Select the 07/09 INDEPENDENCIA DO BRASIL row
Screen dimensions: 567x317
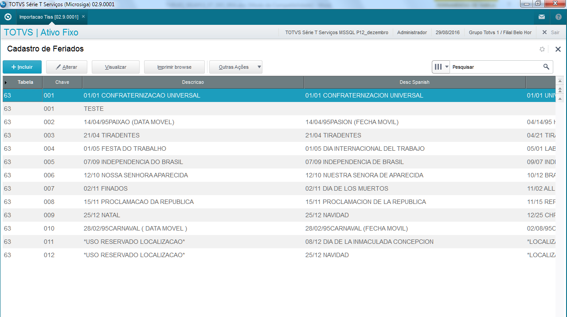click(x=278, y=162)
